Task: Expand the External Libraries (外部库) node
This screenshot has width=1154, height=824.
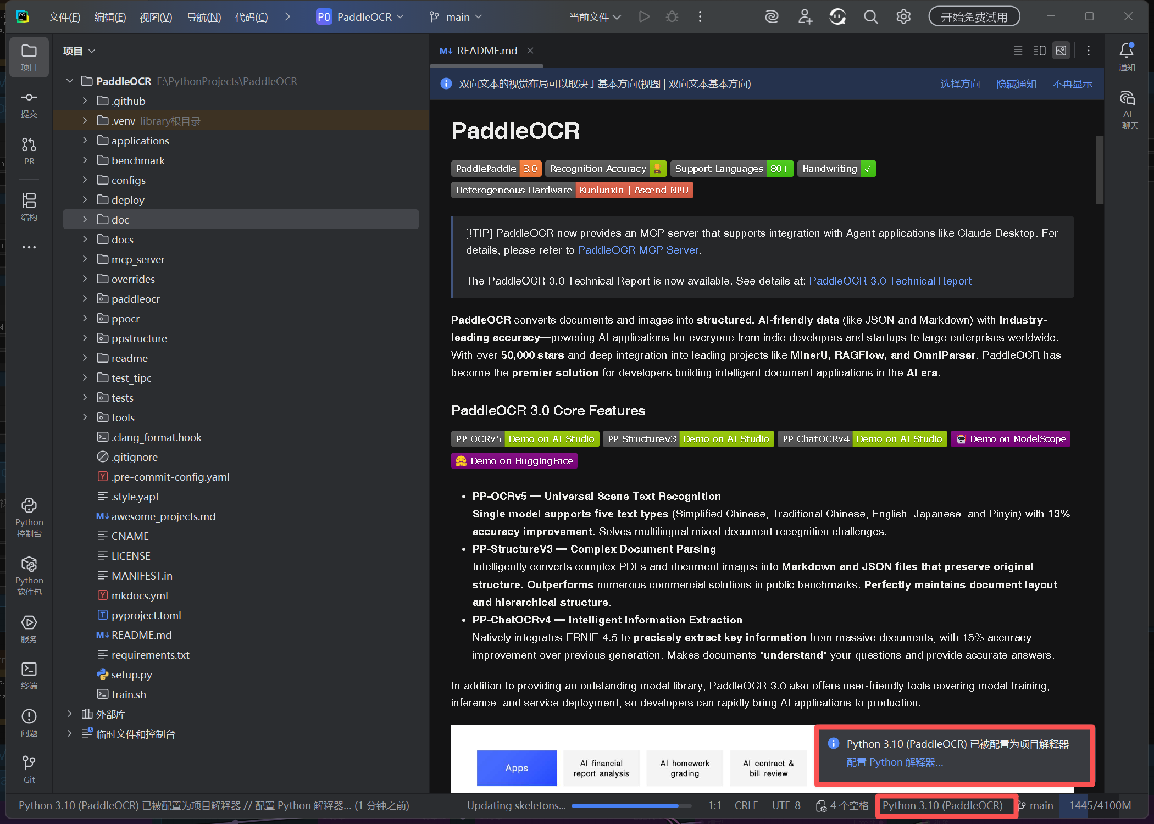Action: pyautogui.click(x=69, y=714)
